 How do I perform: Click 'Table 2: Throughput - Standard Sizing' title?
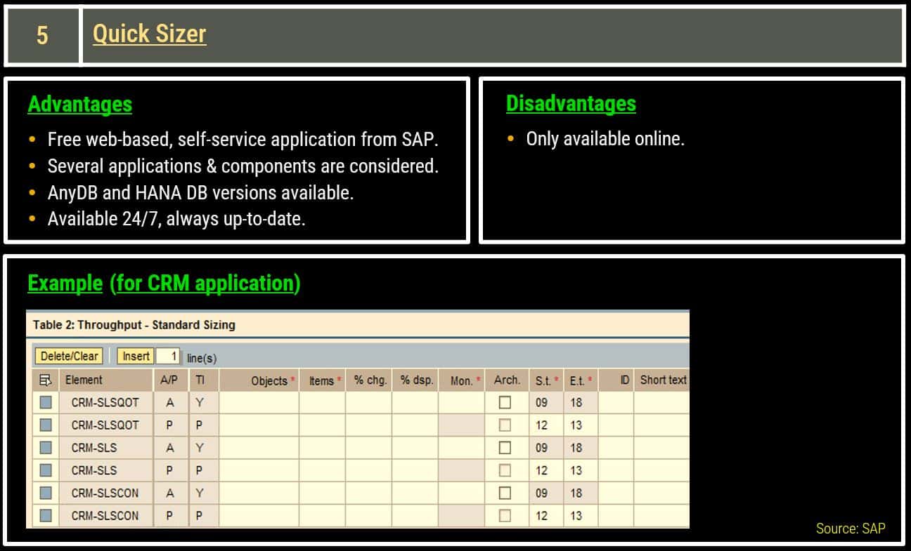134,325
